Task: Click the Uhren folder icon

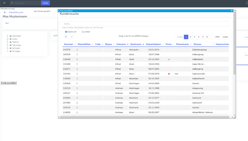Action: pyautogui.click(x=10, y=39)
